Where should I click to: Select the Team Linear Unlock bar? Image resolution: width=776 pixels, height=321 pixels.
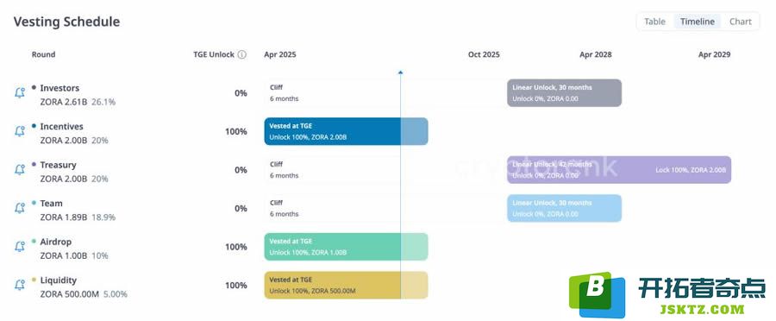564,208
